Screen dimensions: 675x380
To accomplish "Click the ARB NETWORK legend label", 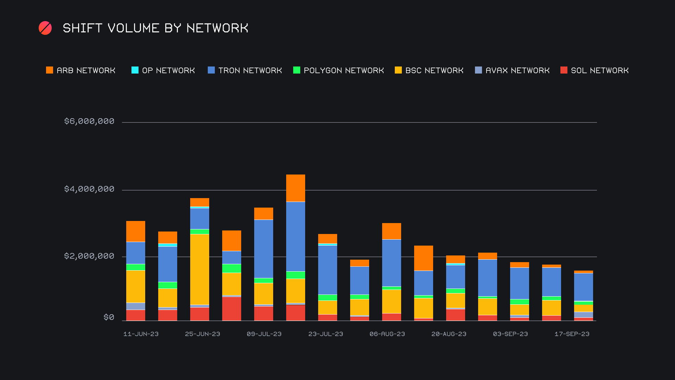I will tap(86, 71).
